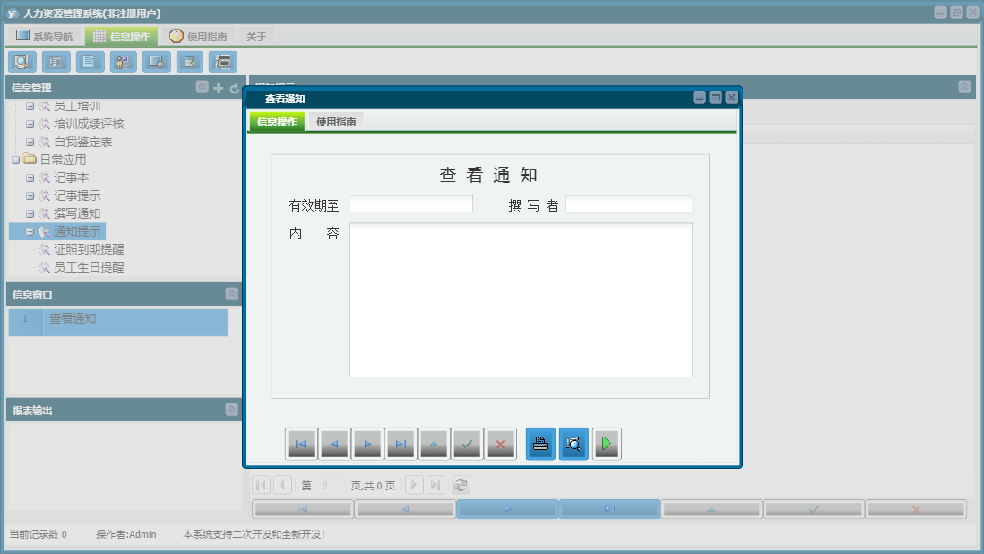
Task: Click the print preview magnifier icon in dialog
Action: pos(574,445)
